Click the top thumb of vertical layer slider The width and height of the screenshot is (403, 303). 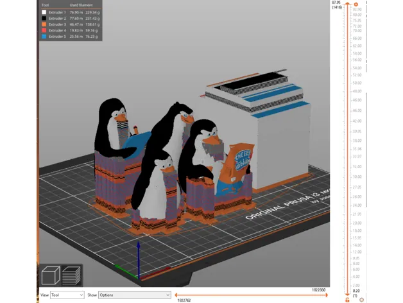coord(348,5)
